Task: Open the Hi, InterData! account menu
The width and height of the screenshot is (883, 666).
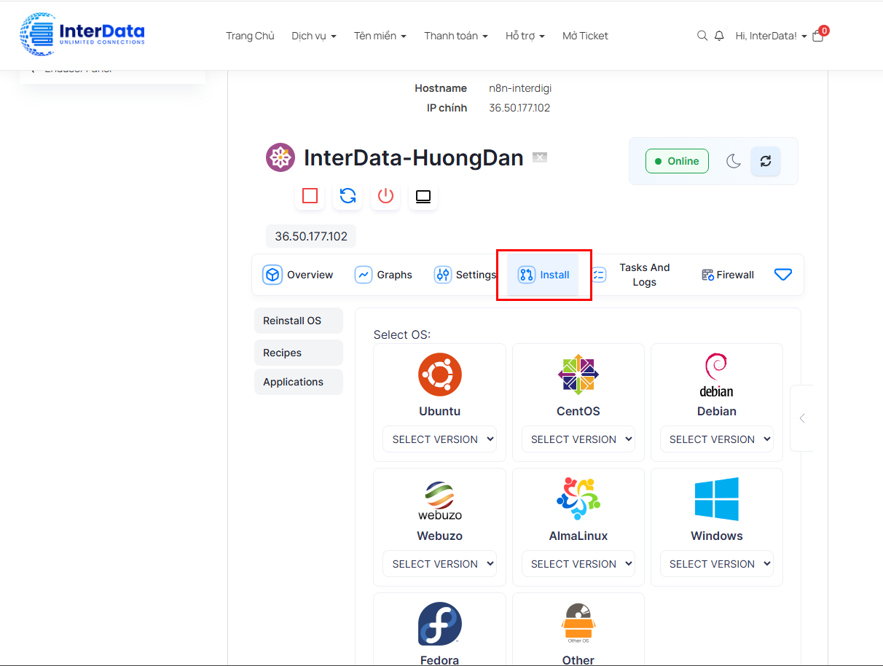Action: coord(772,36)
